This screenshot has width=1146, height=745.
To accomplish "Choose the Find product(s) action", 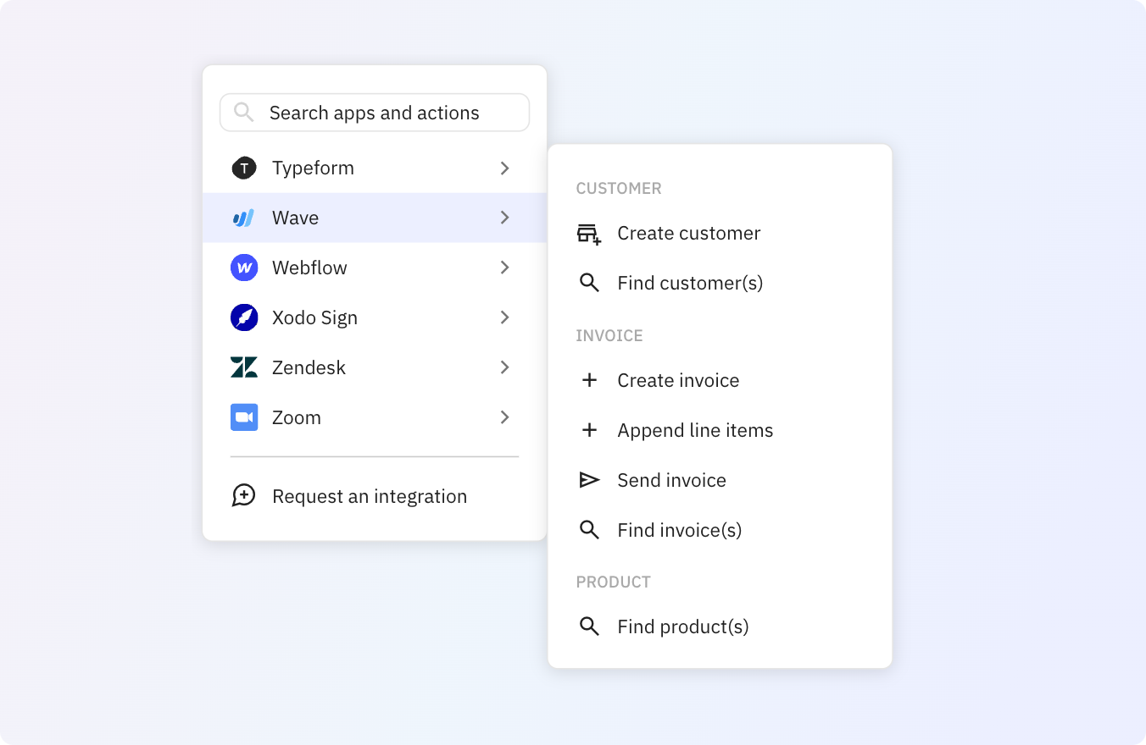I will 720,626.
